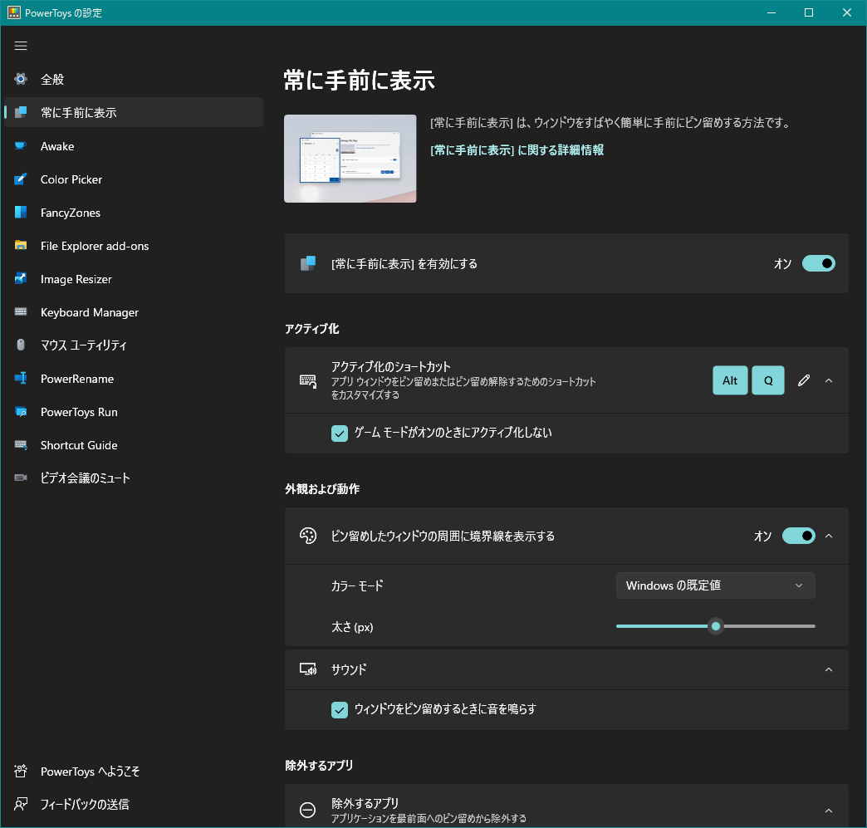Collapse the border settings chevron
The image size is (867, 828).
coord(829,536)
